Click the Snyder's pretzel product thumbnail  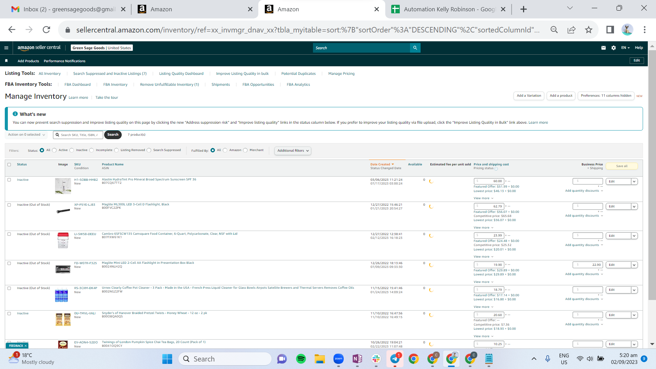63,319
